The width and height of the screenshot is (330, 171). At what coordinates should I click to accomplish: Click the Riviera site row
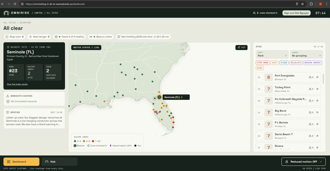(288, 146)
